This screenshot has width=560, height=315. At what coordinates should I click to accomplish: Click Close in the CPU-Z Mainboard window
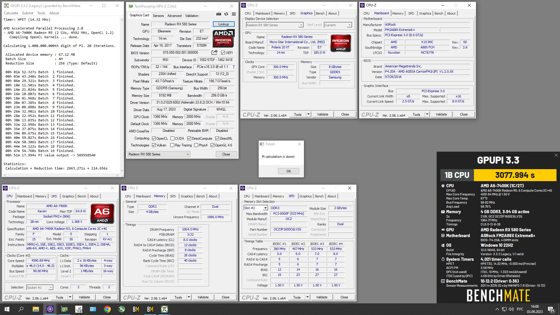(464, 114)
